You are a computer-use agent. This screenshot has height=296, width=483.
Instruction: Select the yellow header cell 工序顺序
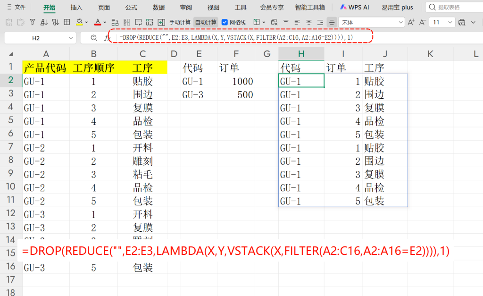point(94,68)
